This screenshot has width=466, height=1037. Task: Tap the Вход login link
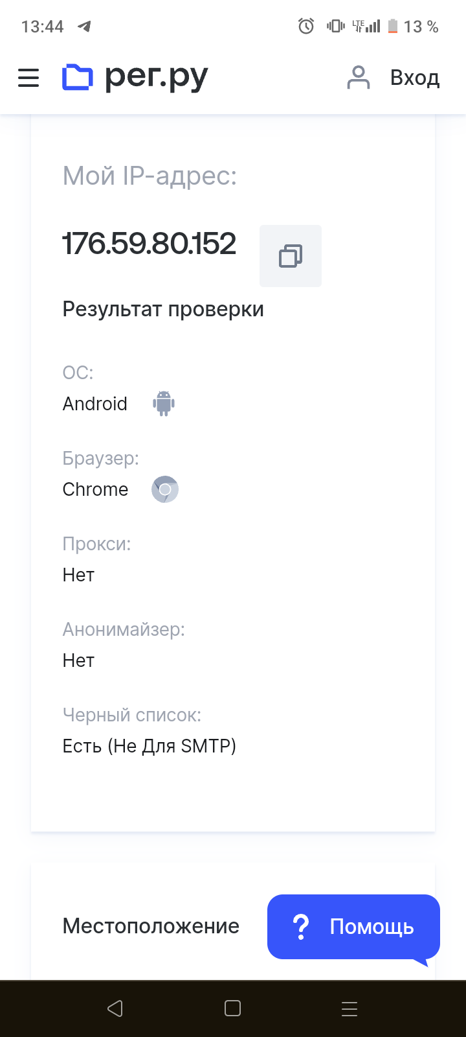tap(415, 78)
